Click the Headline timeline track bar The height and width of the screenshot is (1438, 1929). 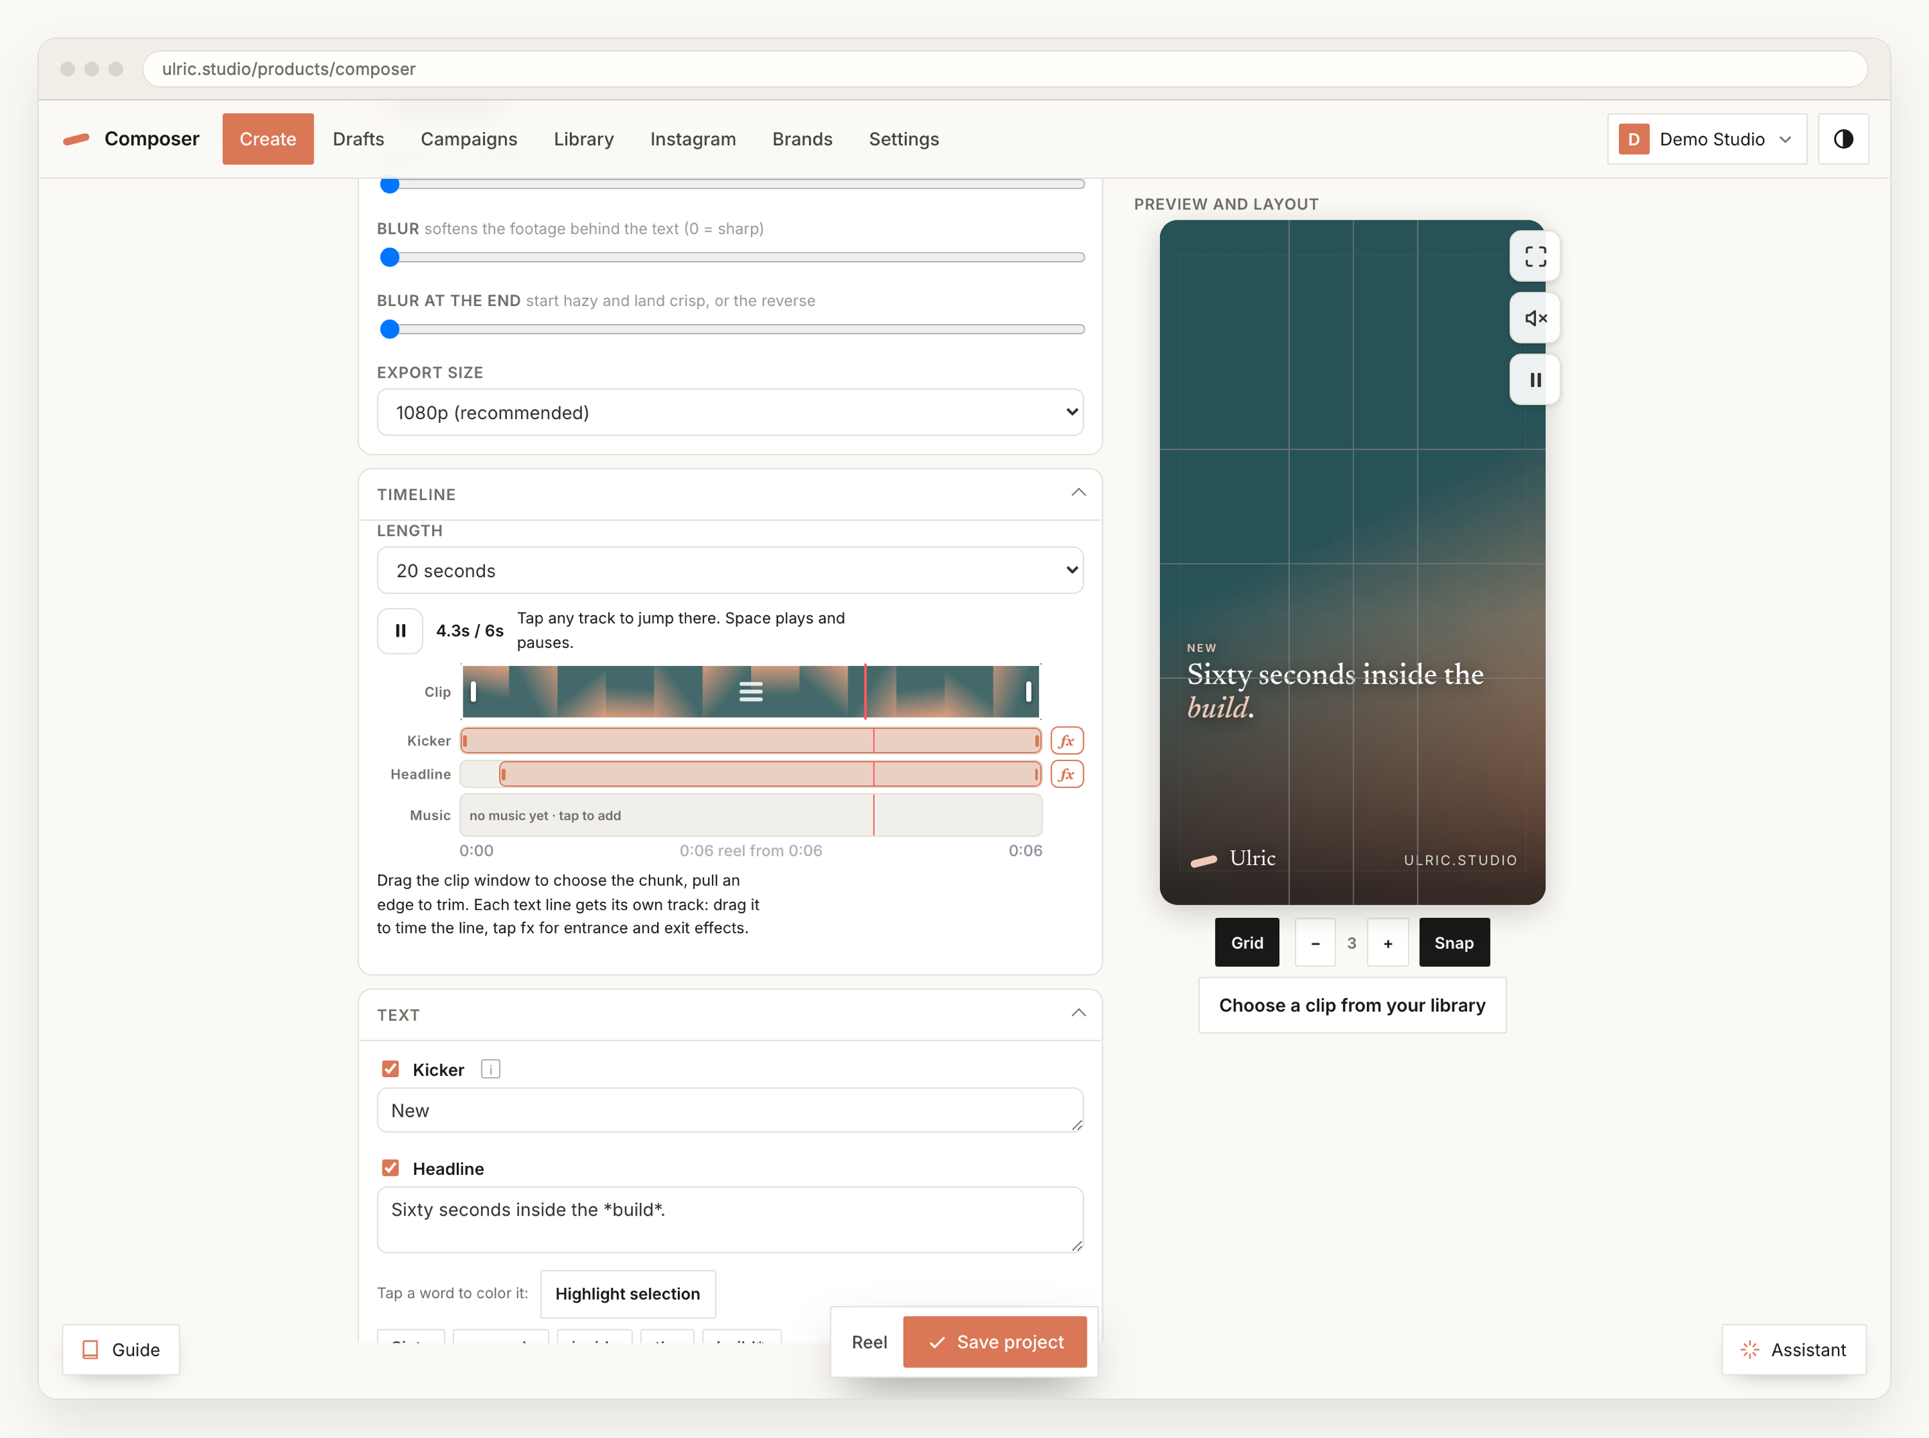[770, 774]
